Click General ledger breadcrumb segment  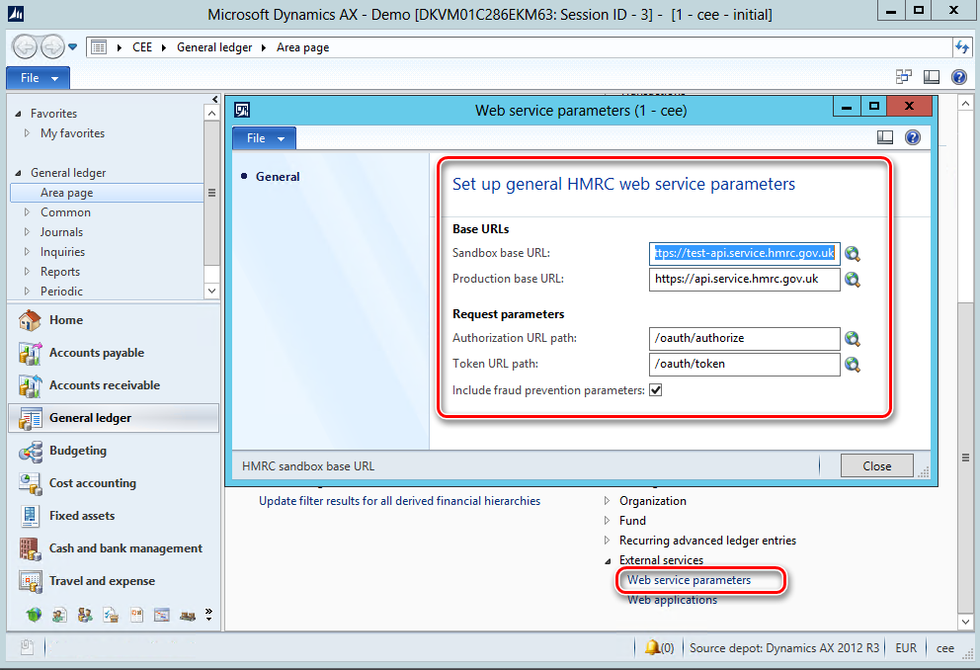[214, 47]
